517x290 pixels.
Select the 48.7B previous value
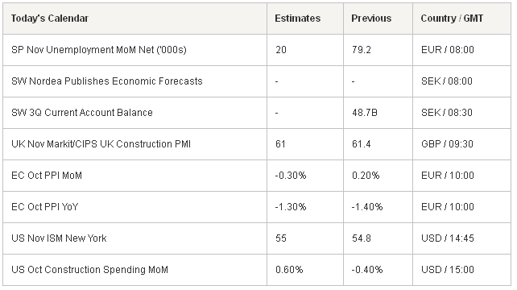click(364, 113)
